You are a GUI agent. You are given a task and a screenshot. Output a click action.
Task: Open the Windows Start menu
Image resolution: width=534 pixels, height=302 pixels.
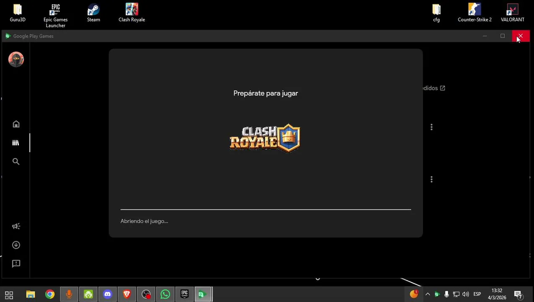click(x=9, y=294)
